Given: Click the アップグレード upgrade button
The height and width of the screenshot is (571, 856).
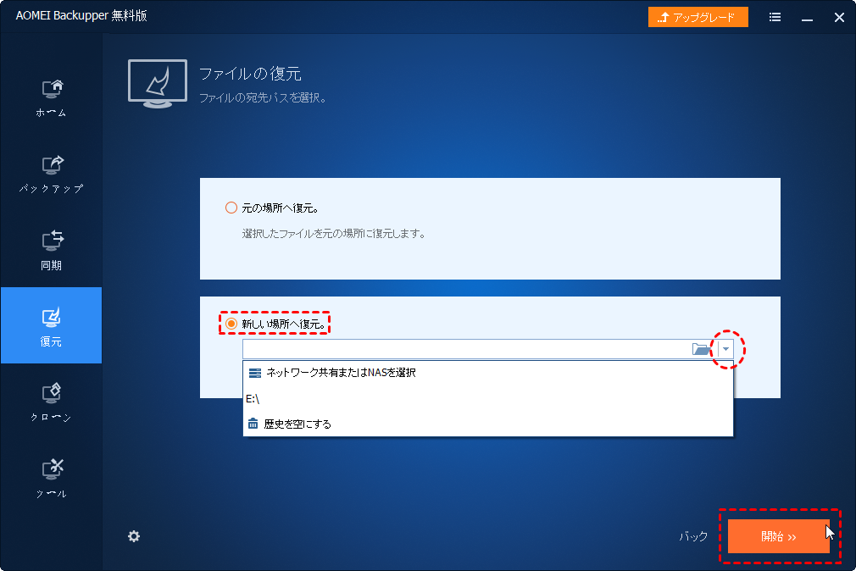Looking at the screenshot, I should click(698, 18).
